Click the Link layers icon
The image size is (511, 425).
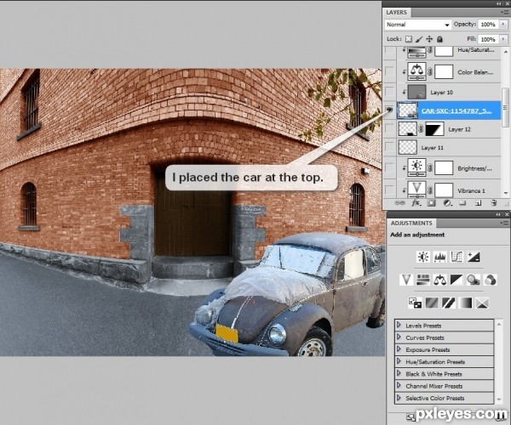pyautogui.click(x=399, y=203)
